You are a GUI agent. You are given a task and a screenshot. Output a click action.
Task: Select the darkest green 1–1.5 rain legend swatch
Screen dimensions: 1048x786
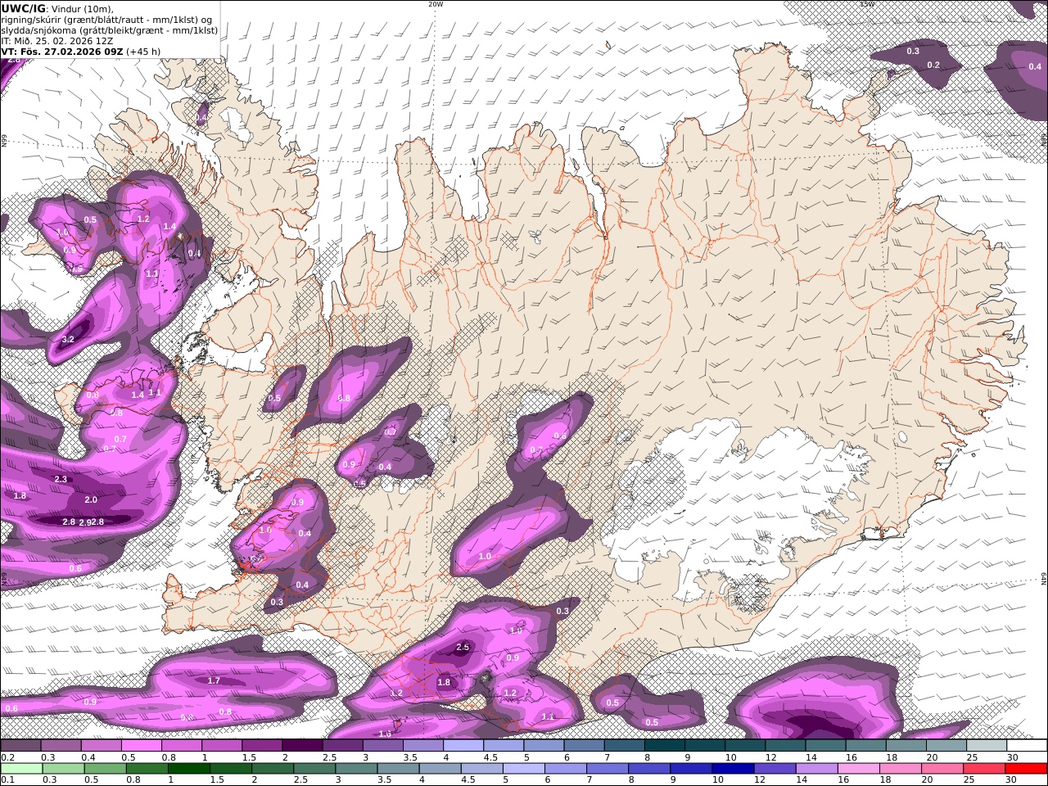tap(189, 769)
